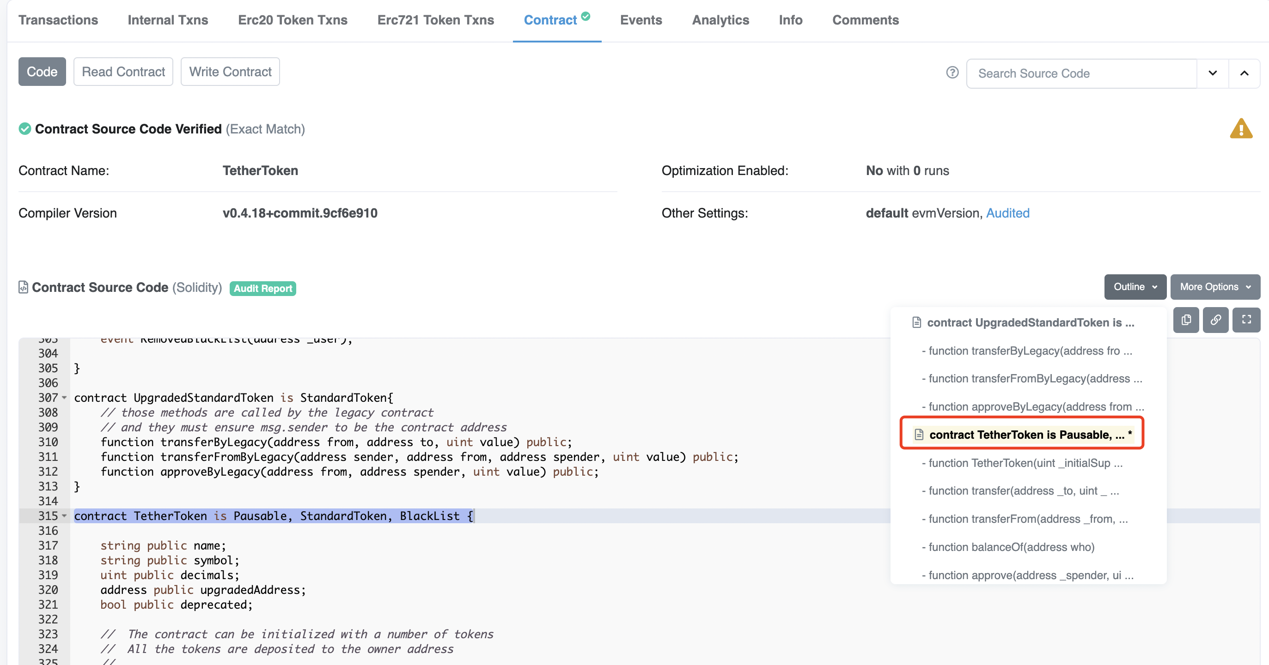
Task: Select the Contract tab
Action: click(557, 20)
